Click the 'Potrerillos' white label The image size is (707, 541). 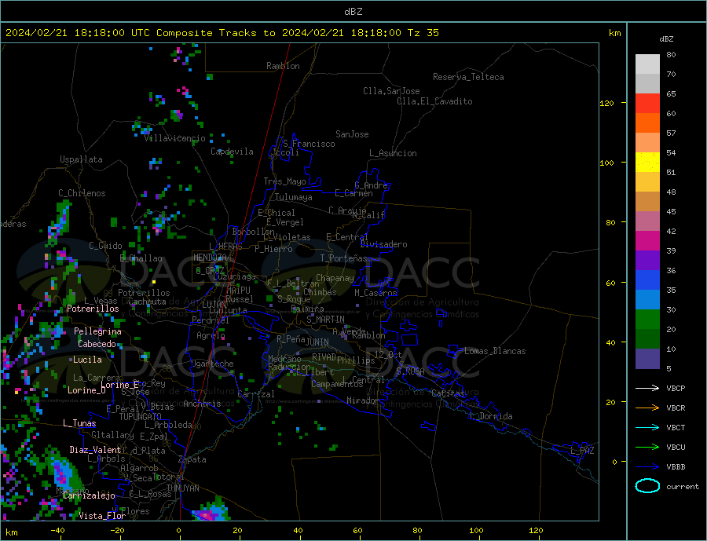[x=93, y=309]
